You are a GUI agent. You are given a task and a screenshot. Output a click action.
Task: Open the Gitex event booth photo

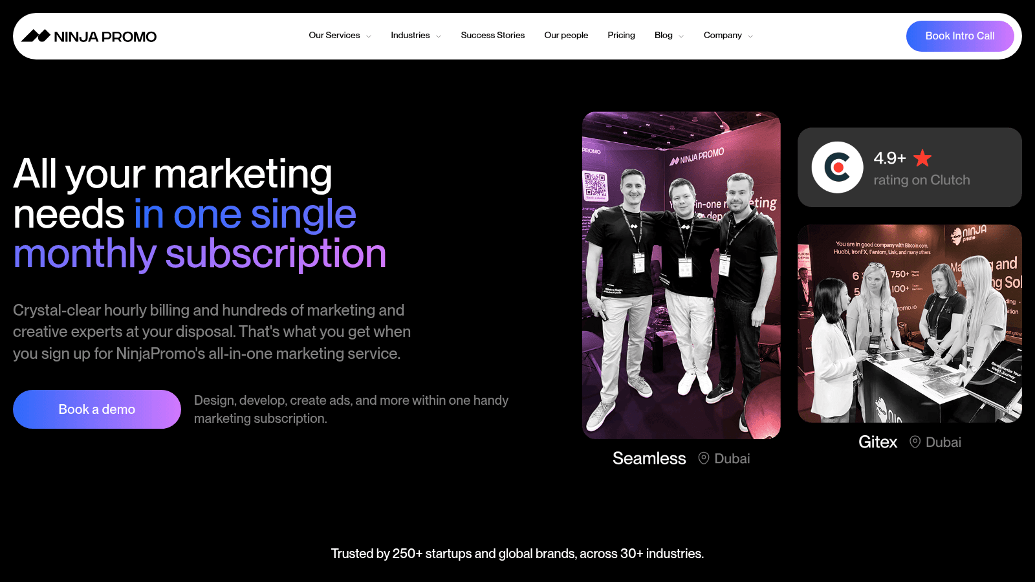[x=910, y=323]
